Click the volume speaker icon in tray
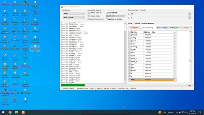The height and width of the screenshot is (115, 204). (x=186, y=112)
